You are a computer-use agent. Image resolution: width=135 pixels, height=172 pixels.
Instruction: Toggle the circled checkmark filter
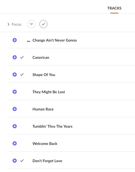[43, 24]
